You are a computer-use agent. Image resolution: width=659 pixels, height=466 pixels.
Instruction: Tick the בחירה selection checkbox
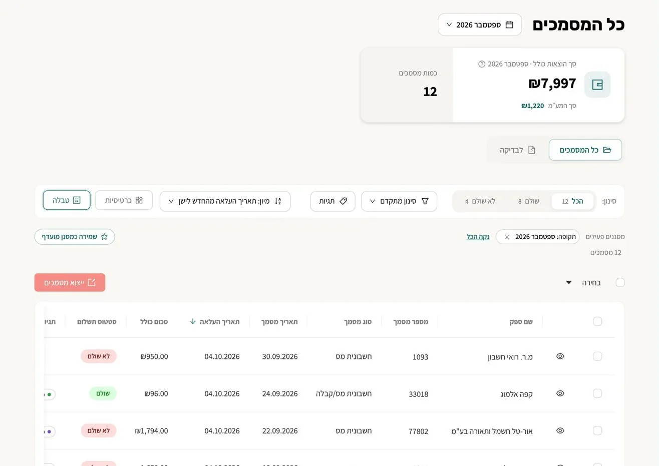(x=620, y=283)
